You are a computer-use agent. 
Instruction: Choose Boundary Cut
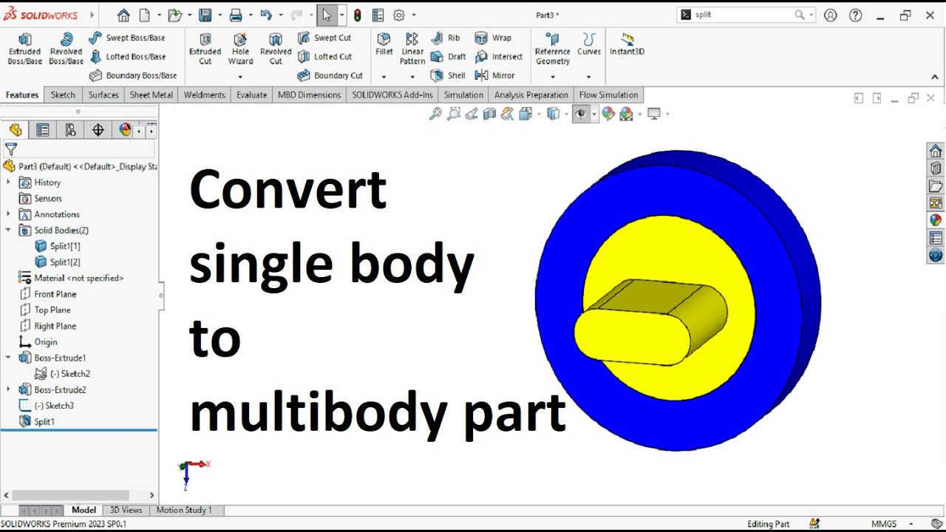pos(330,75)
